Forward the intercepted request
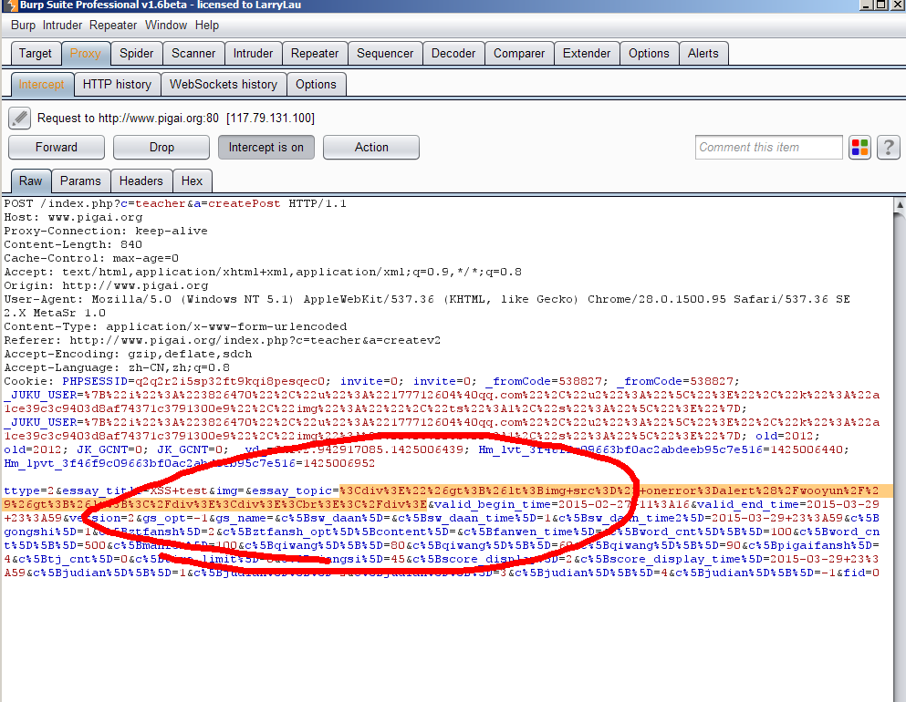The width and height of the screenshot is (906, 702). (x=56, y=147)
